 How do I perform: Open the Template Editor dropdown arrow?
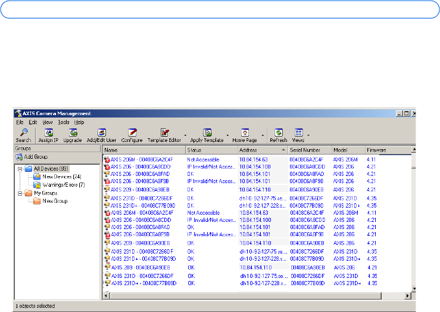point(185,135)
